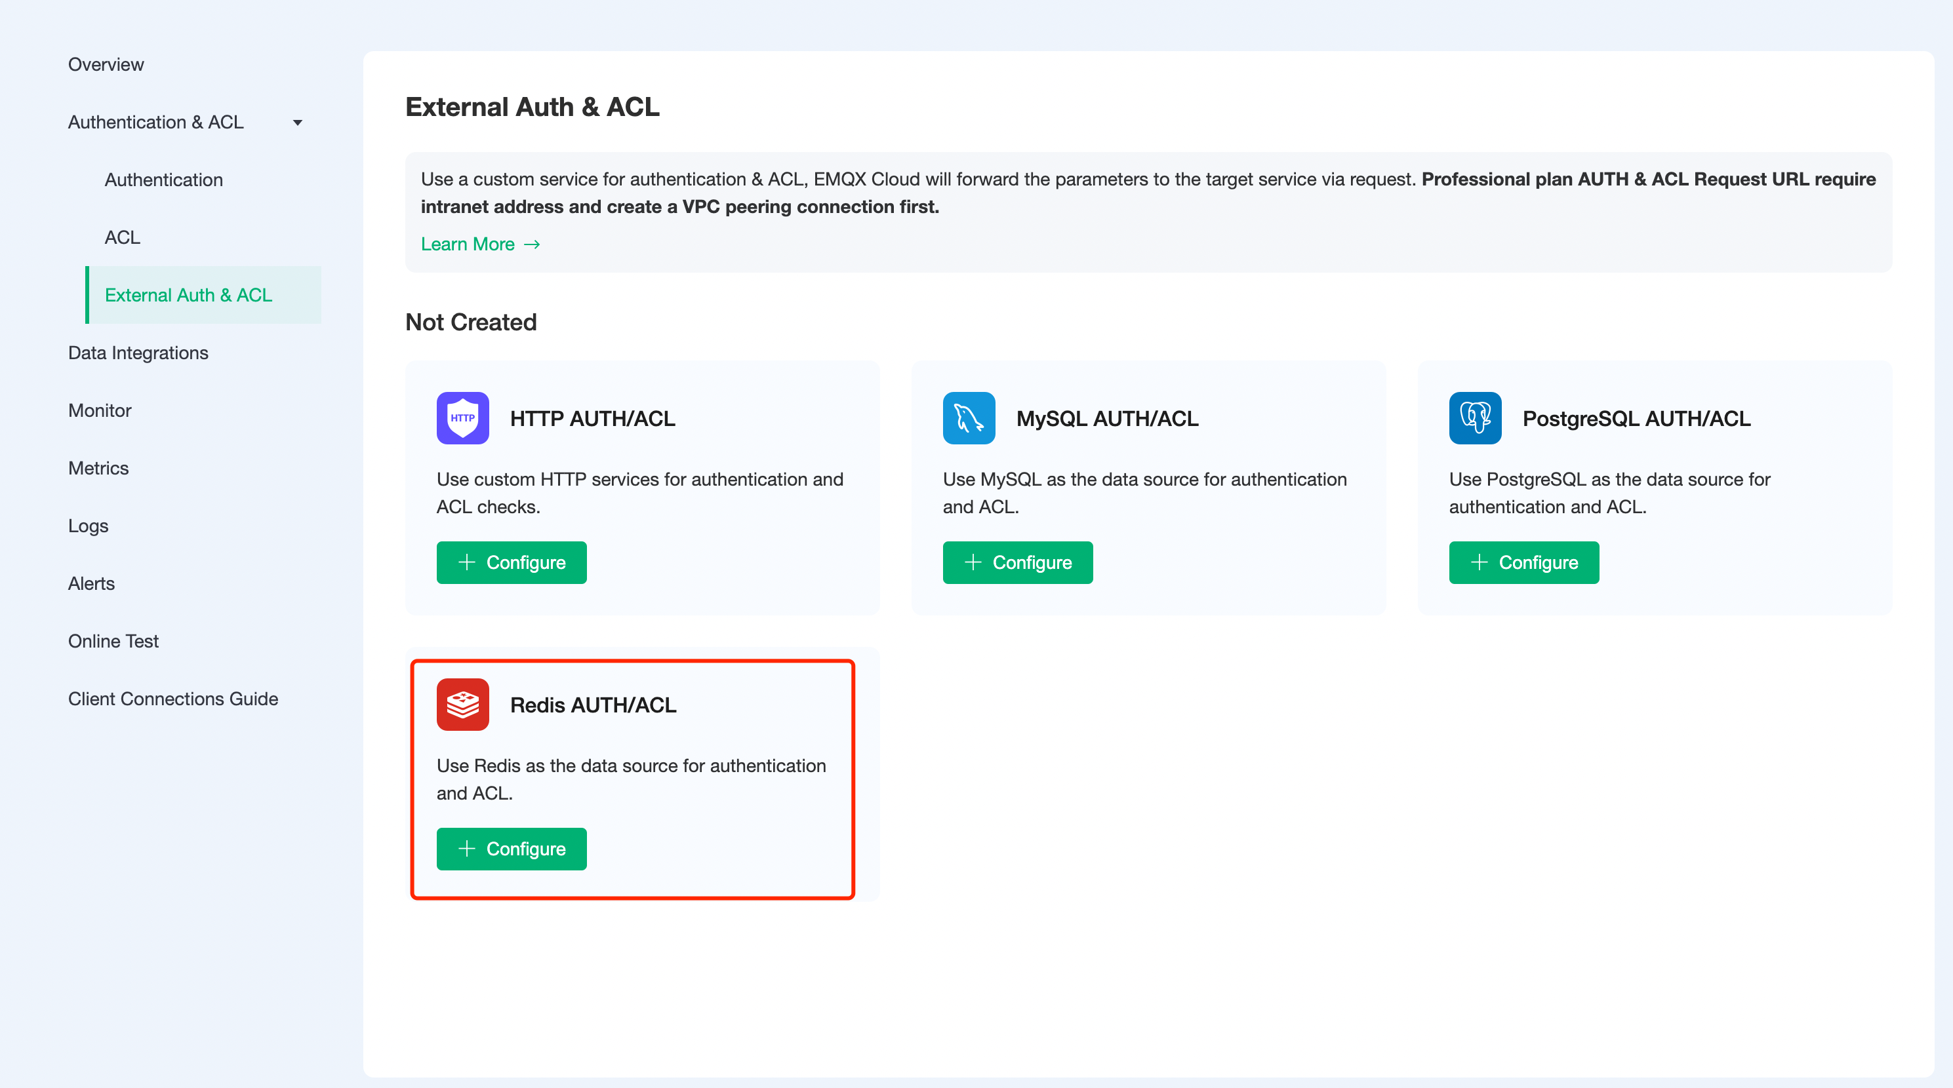Configure PostgreSQL AUTH/ACL

(1523, 562)
